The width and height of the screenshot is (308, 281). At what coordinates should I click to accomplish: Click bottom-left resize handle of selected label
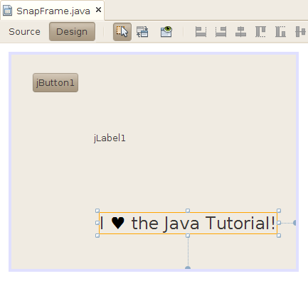coord(97,236)
